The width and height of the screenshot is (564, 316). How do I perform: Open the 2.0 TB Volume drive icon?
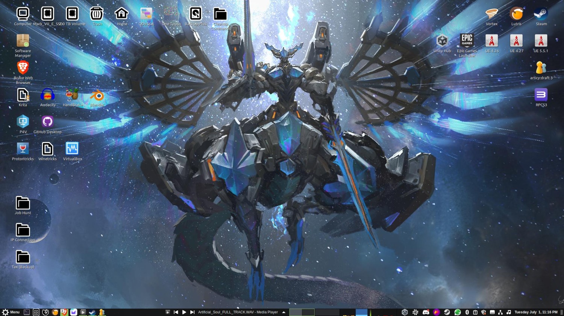point(72,16)
